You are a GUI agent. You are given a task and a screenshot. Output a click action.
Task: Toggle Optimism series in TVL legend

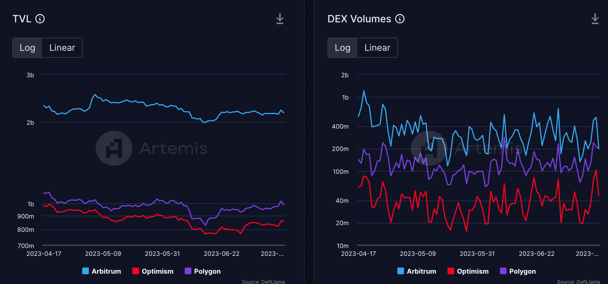pos(153,271)
